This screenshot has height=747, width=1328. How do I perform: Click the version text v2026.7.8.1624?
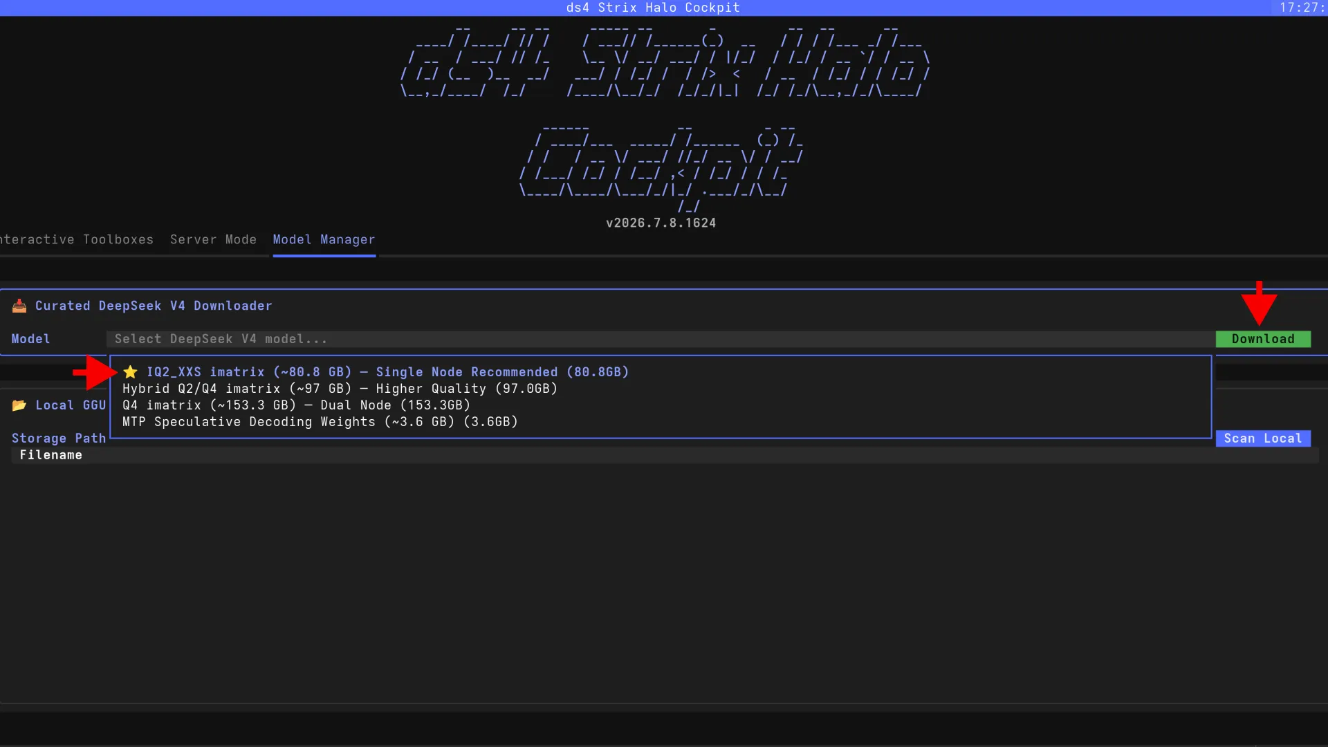tap(661, 223)
